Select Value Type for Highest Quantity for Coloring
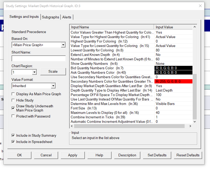 click(x=131, y=37)
